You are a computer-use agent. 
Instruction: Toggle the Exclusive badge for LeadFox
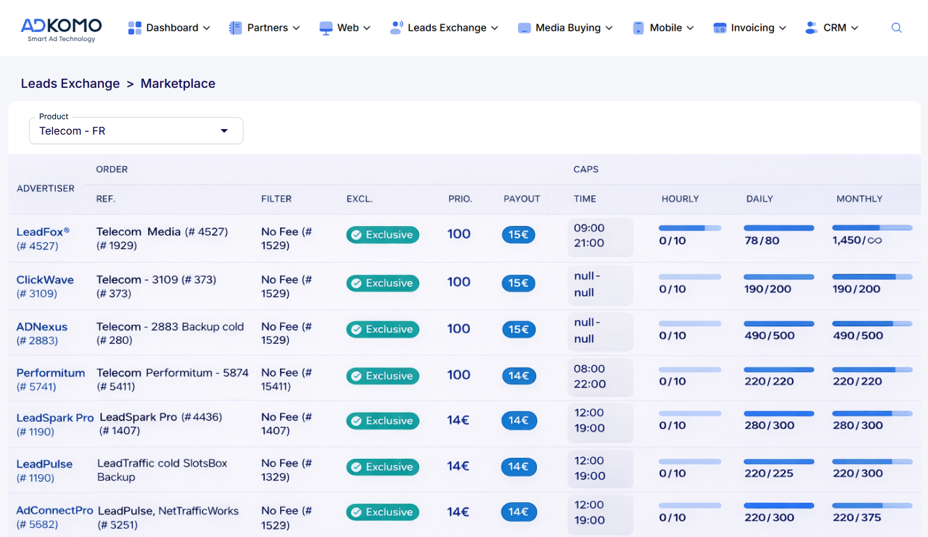tap(383, 235)
